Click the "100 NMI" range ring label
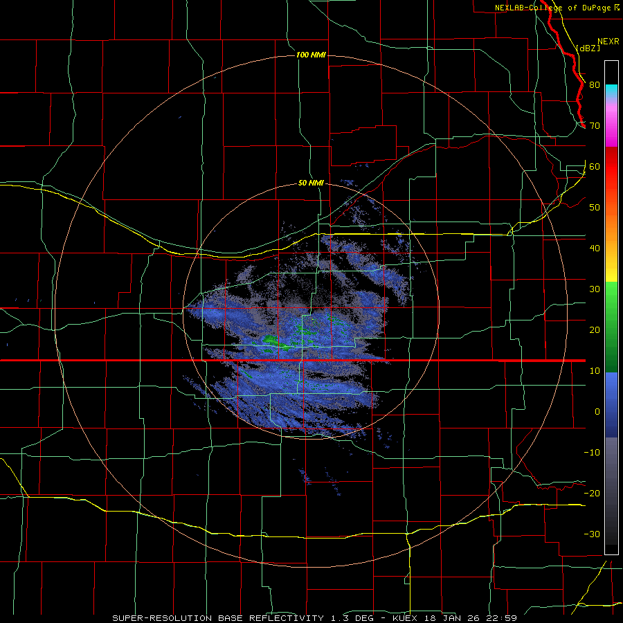The height and width of the screenshot is (623, 623). pos(311,55)
